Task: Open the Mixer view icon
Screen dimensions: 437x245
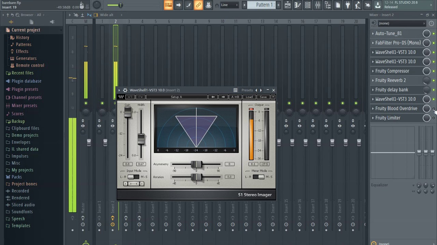Action: (x=318, y=5)
